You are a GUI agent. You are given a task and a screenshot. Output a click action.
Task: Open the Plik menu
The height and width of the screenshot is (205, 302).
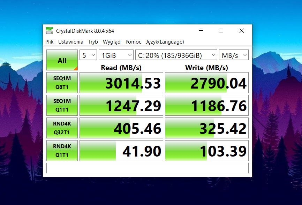point(49,42)
